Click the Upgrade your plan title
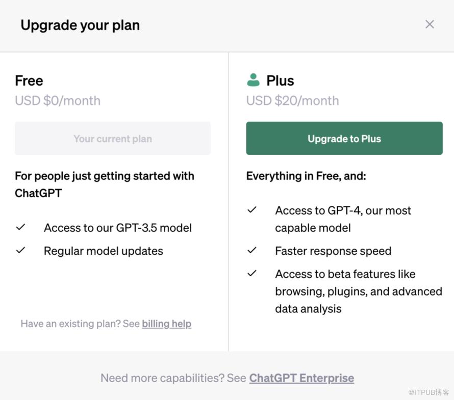 (80, 25)
